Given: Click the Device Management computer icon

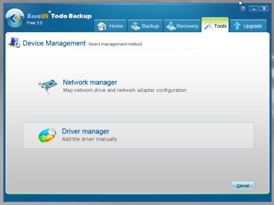Looking at the screenshot, I should click(x=14, y=43).
